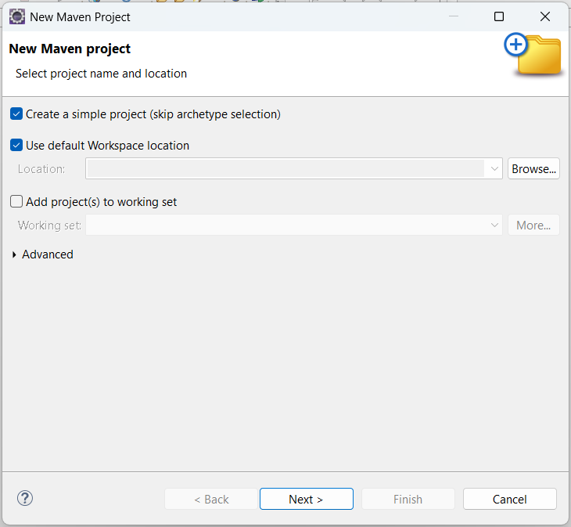Open the Working set dropdown arrow

(494, 226)
